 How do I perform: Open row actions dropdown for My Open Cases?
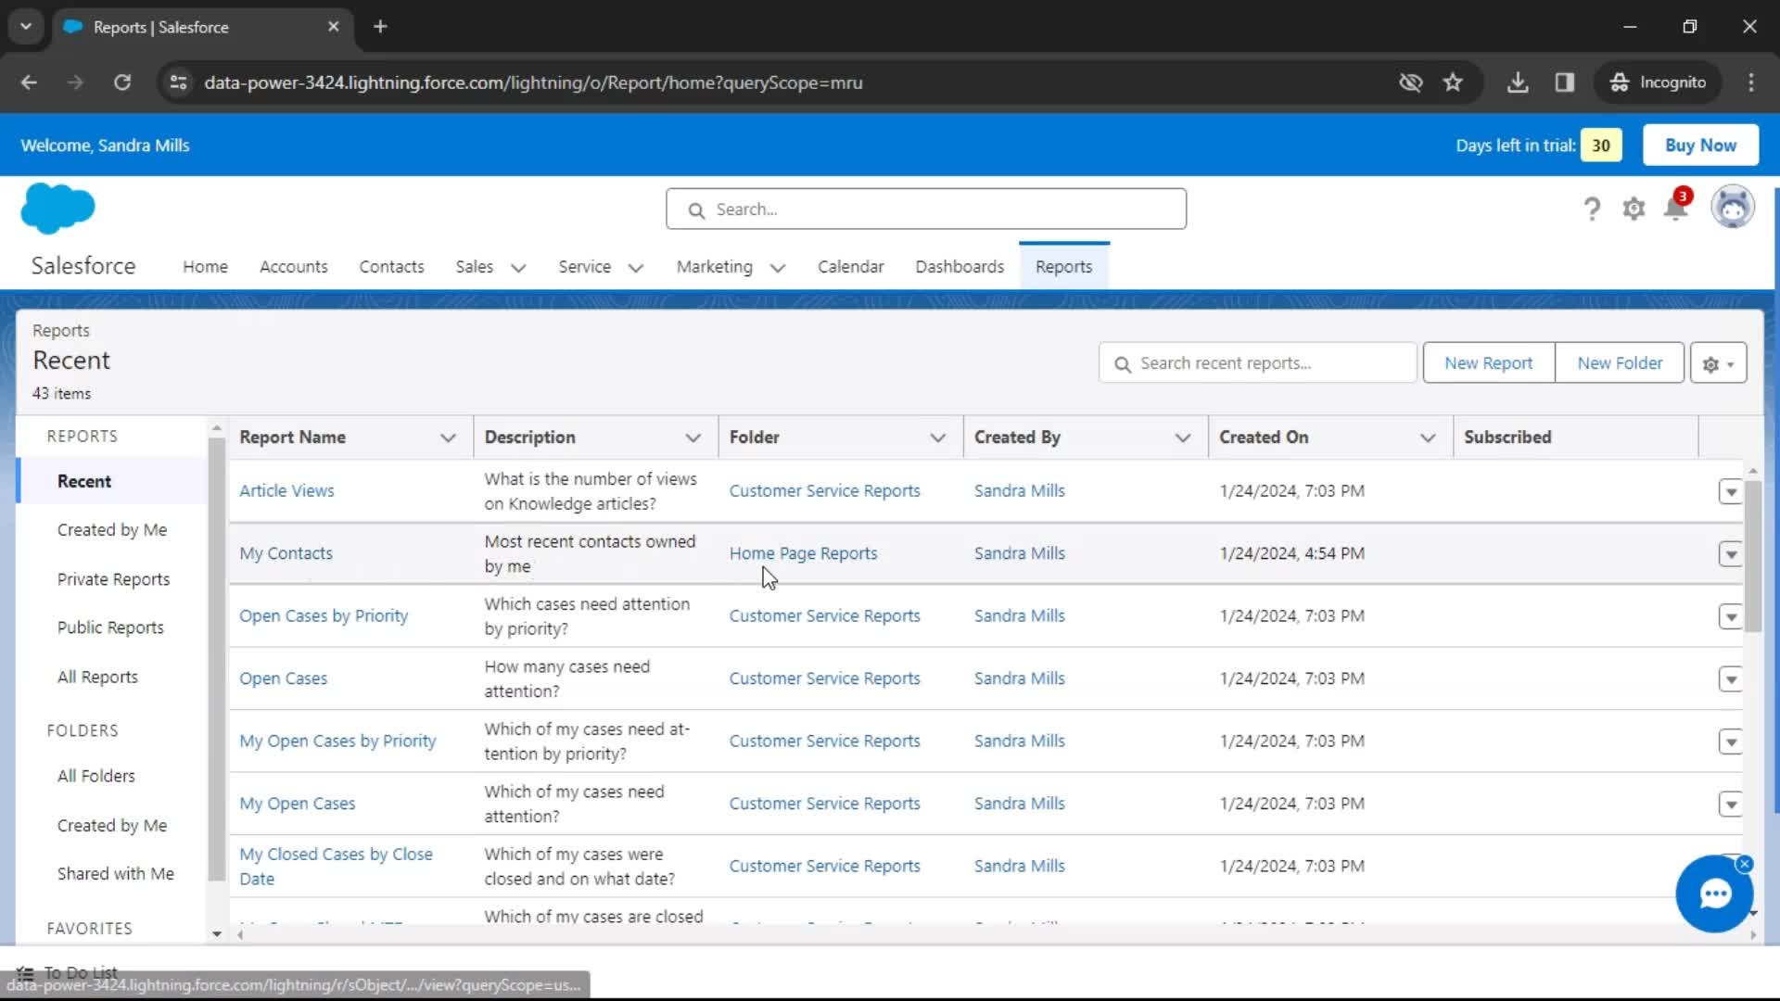pos(1730,805)
